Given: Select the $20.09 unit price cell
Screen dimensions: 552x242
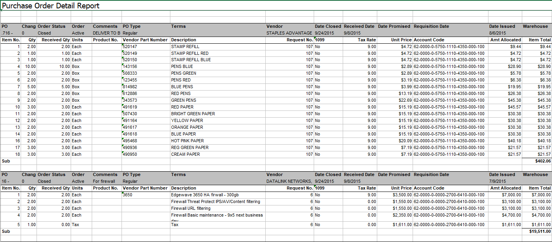Looking at the screenshot, I should click(395, 141).
